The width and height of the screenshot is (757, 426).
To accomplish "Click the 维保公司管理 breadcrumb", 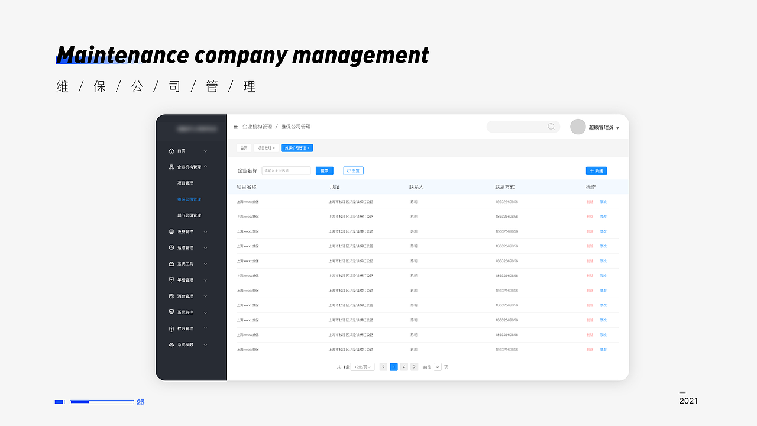I will pyautogui.click(x=296, y=127).
